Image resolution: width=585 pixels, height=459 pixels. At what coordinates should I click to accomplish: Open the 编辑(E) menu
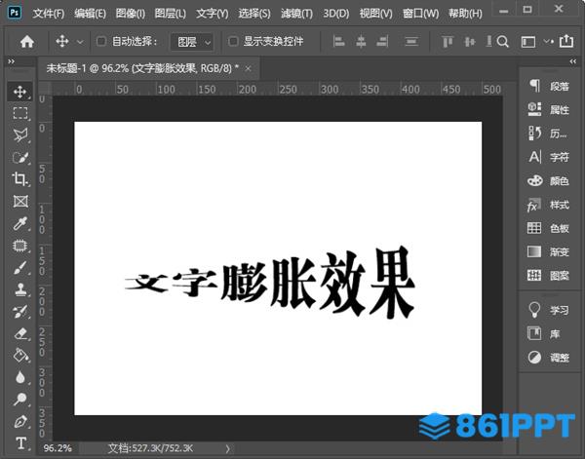click(90, 14)
